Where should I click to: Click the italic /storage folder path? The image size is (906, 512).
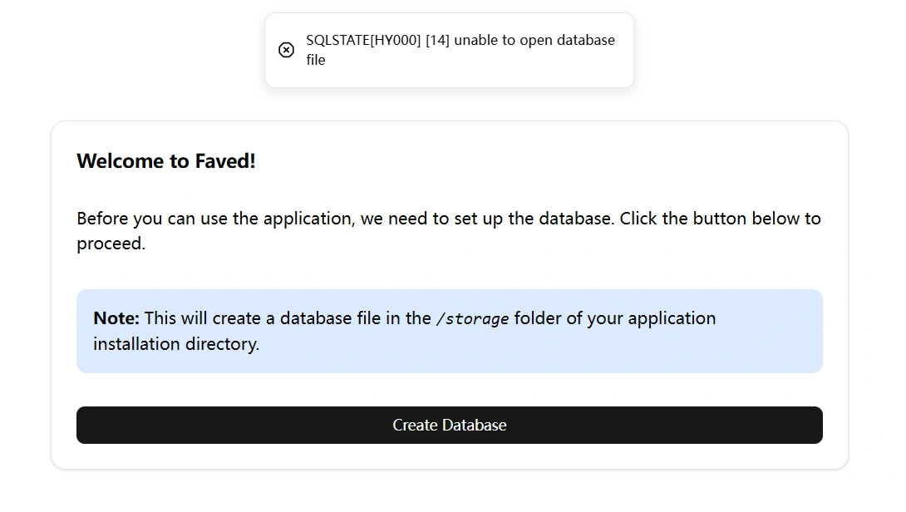(x=472, y=319)
